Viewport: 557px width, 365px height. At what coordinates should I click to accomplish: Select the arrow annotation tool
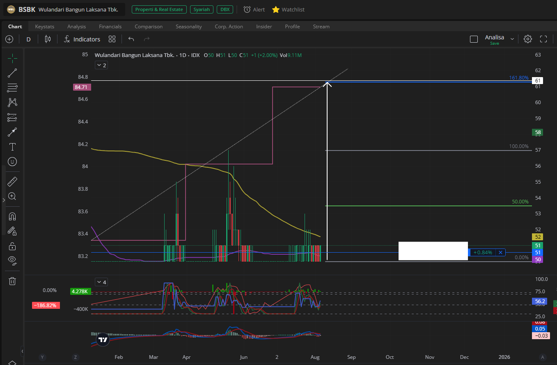[x=12, y=132]
